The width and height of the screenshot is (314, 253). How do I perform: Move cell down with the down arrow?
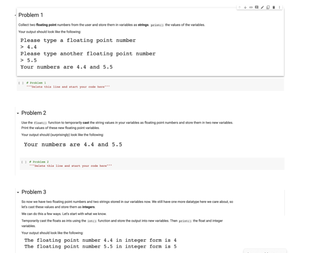(x=245, y=7)
